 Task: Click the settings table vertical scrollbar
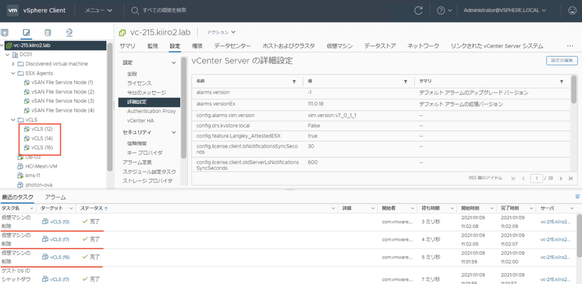574,89
